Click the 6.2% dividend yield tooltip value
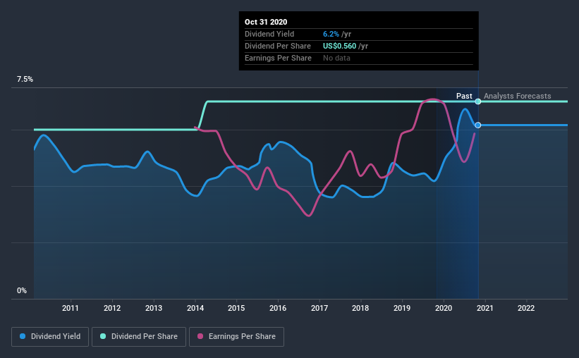Screen dimensions: 579x358 coord(331,34)
